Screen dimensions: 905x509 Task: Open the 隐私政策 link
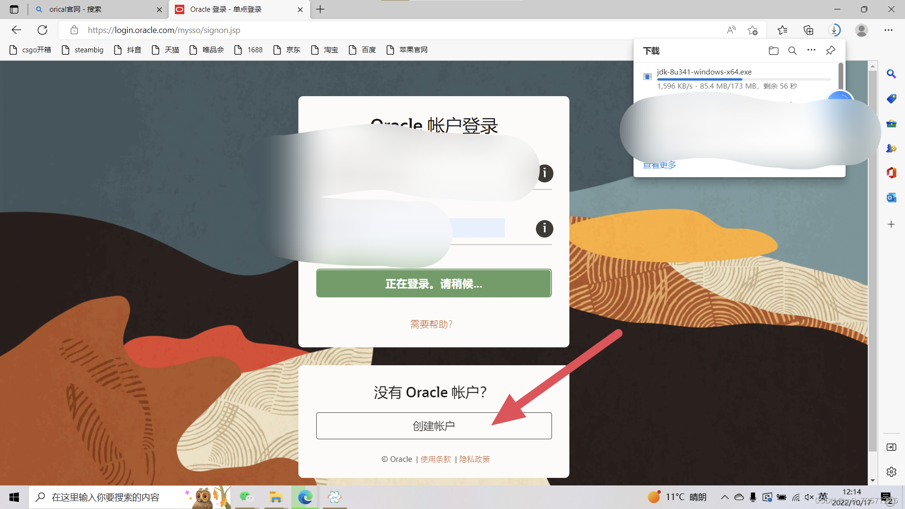(475, 459)
